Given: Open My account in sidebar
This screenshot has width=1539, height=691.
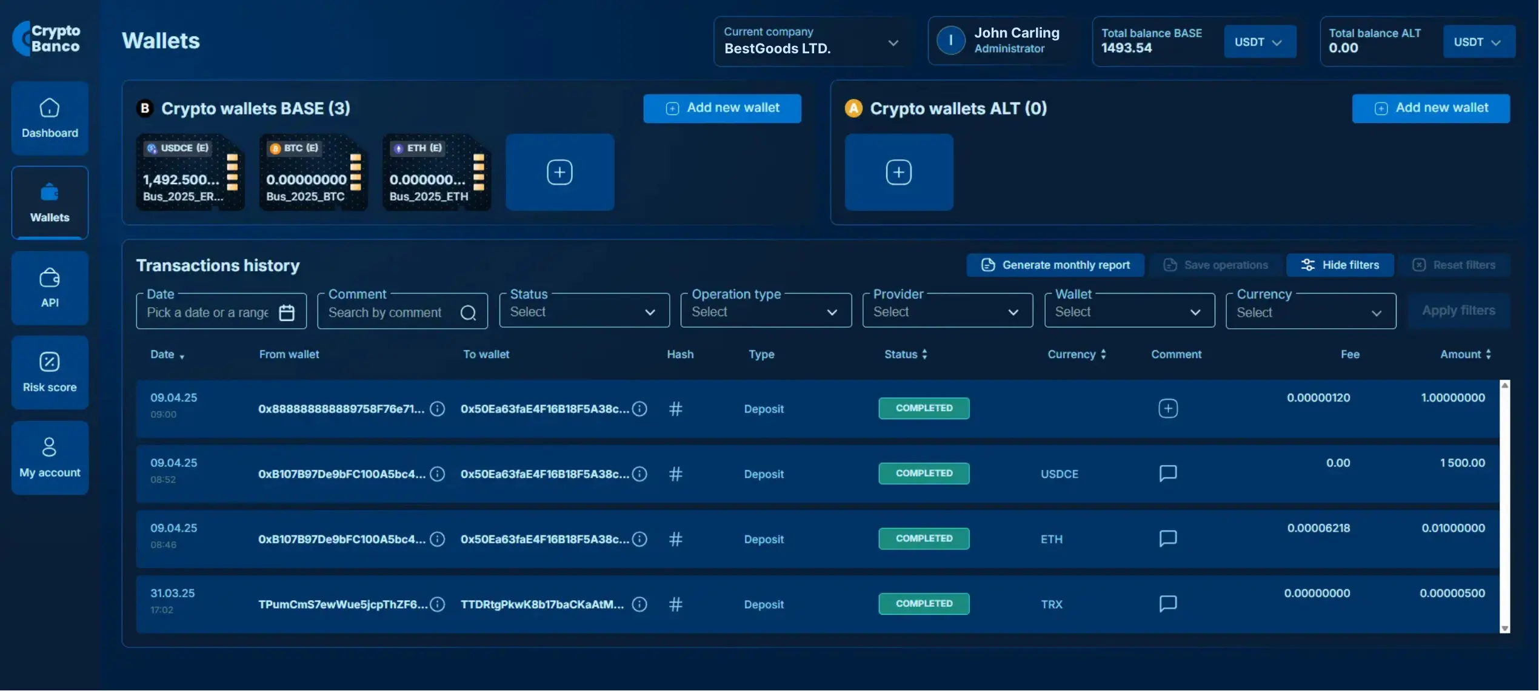Looking at the screenshot, I should pos(50,458).
